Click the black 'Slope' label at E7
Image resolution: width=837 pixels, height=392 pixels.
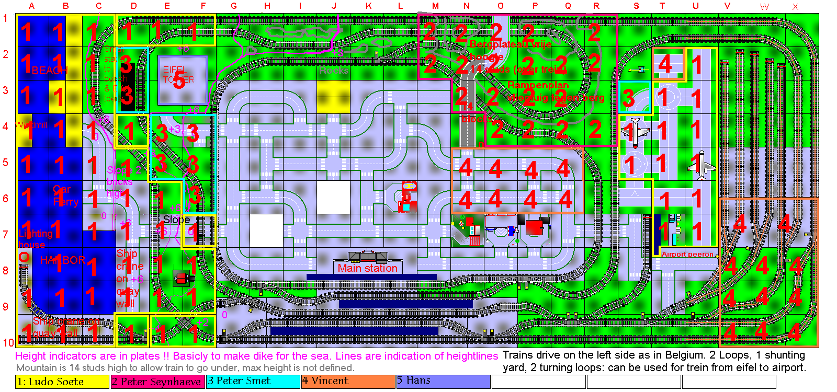pyautogui.click(x=176, y=220)
